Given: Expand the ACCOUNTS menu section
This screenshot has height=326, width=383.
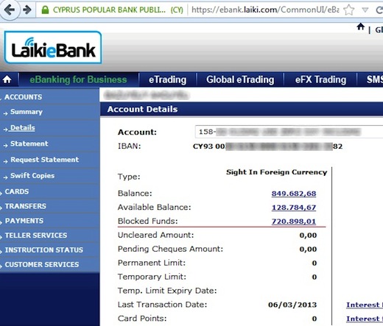Looking at the screenshot, I should 23,97.
